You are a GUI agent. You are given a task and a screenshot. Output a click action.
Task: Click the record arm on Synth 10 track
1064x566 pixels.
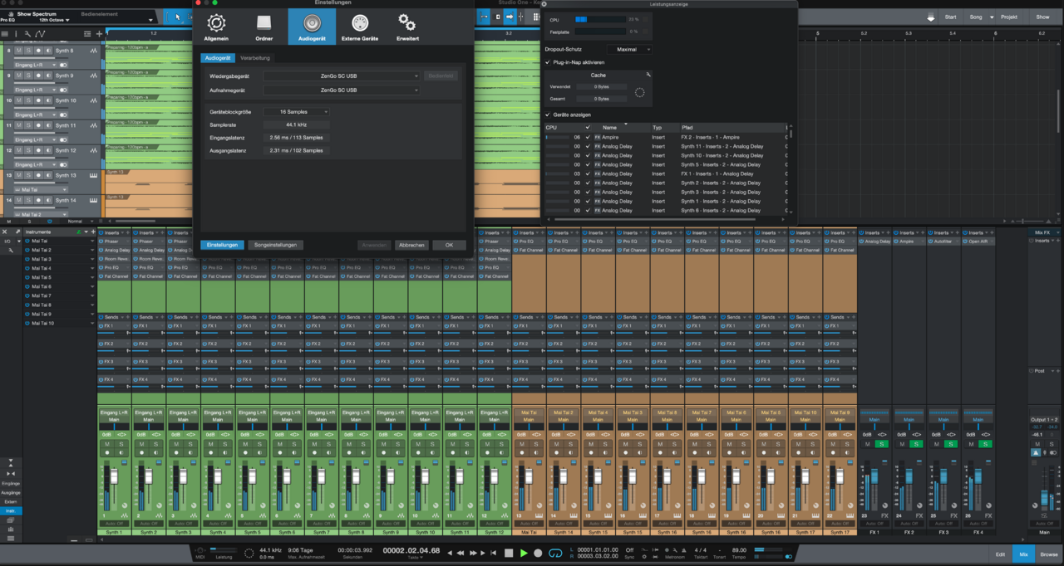37,100
